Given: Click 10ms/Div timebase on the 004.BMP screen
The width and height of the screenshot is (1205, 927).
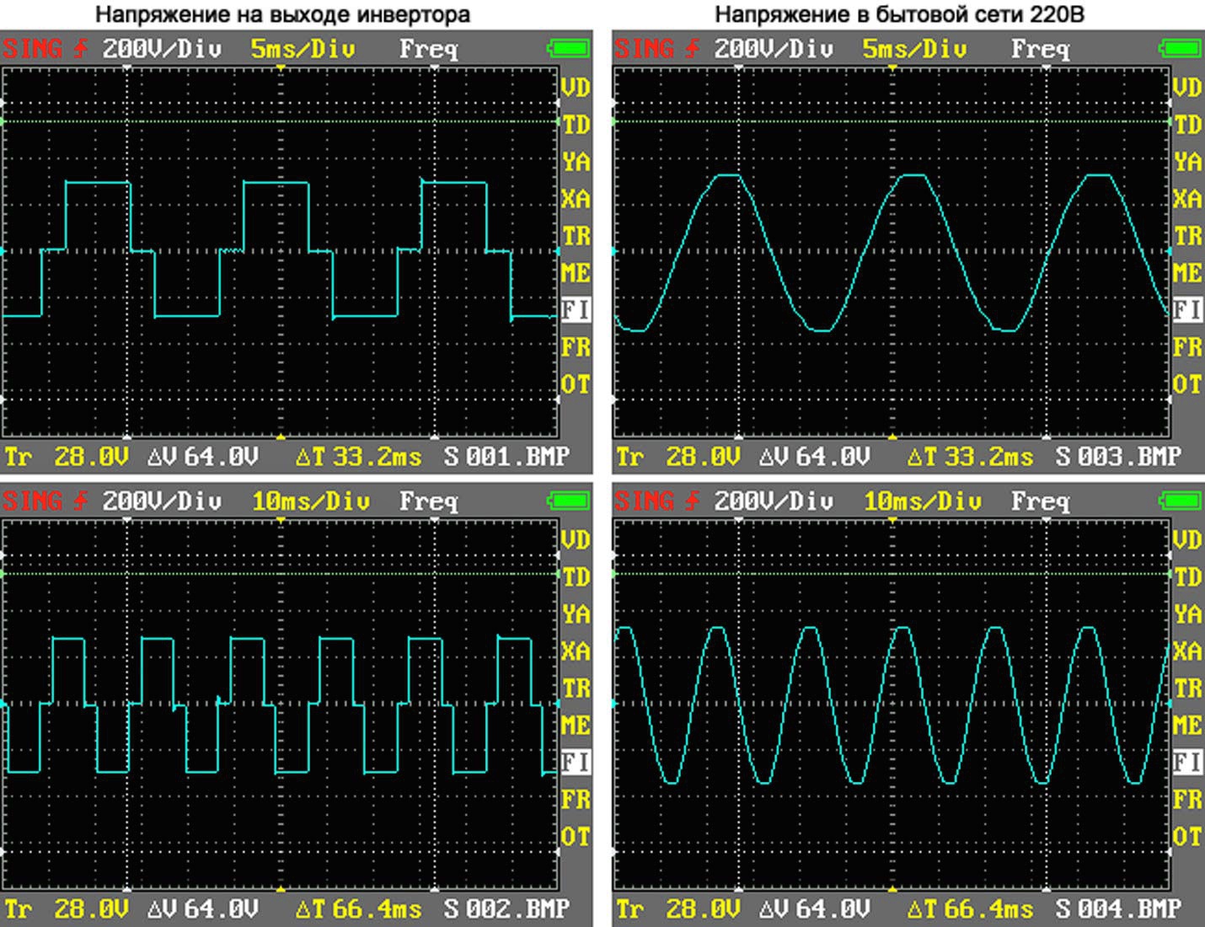Looking at the screenshot, I should [x=922, y=501].
